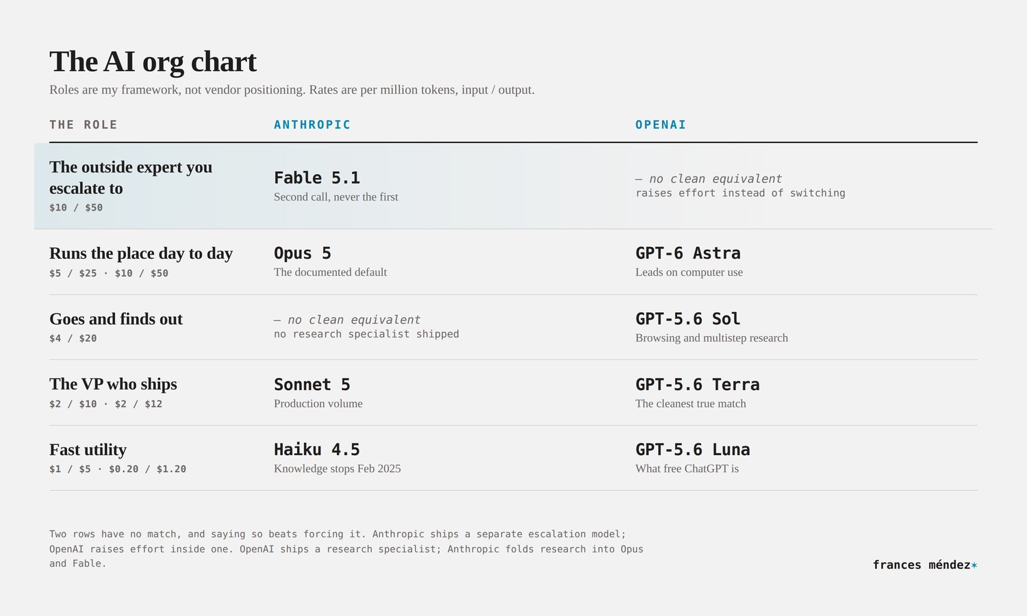The width and height of the screenshot is (1027, 616).
Task: Click THE ROLE column header
Action: pyautogui.click(x=84, y=125)
